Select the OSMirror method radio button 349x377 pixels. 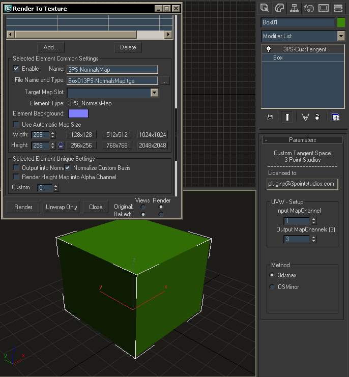[272, 287]
